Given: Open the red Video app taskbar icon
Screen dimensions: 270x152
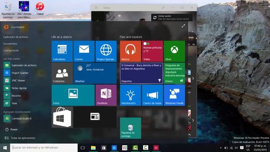Looking at the screenshot, I should point(156,148).
